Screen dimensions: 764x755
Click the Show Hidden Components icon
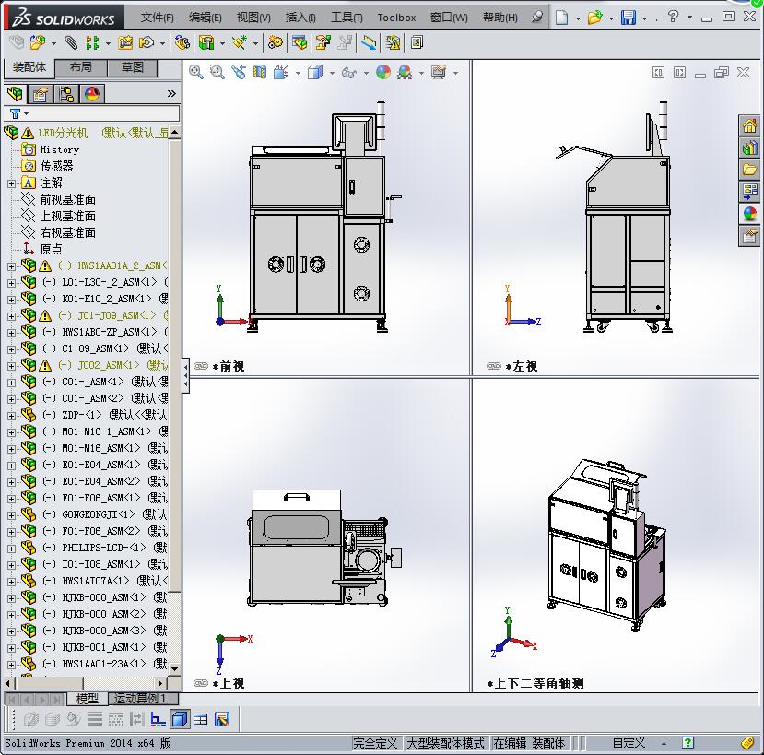[182, 43]
